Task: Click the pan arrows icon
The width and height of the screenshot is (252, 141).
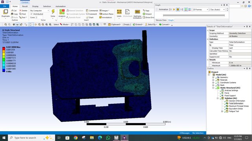Action: tap(36, 24)
